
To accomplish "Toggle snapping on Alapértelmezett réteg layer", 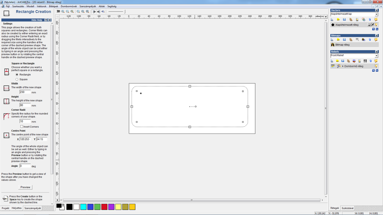I will tap(373, 25).
